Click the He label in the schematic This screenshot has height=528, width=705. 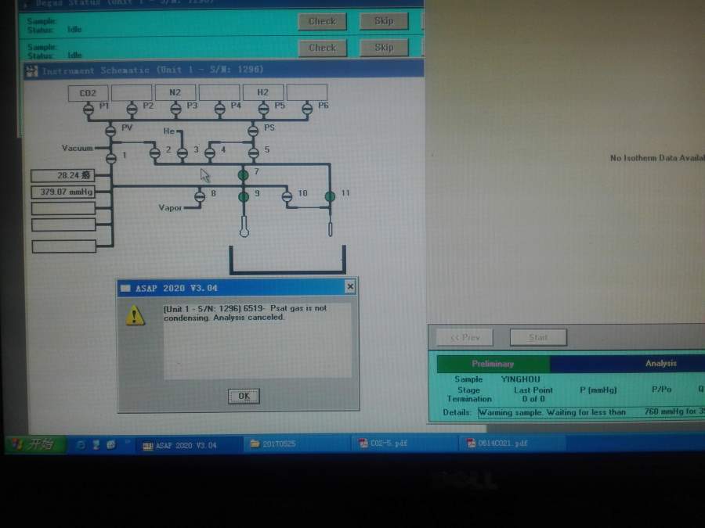(168, 131)
